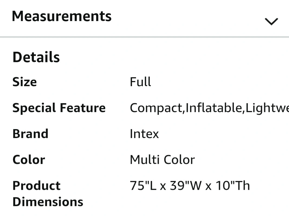Viewport: 289px width, 216px height.
Task: Select the Details heading
Action: point(36,57)
